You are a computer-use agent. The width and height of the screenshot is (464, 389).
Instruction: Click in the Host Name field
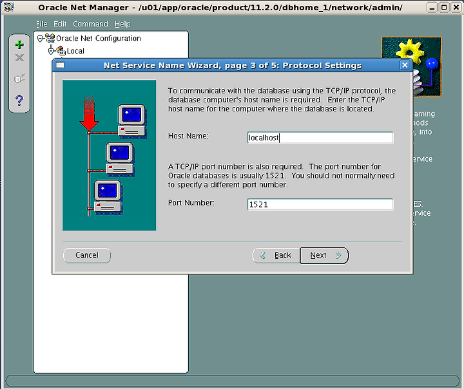320,138
